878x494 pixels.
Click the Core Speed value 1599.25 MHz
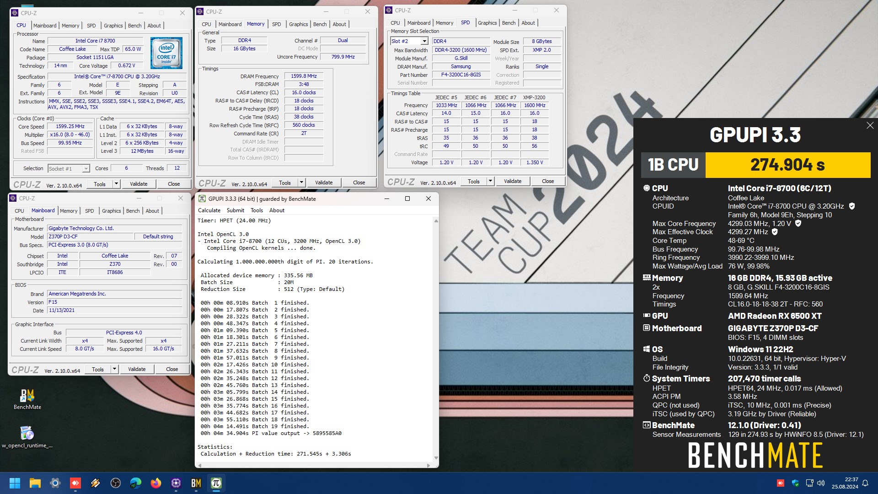click(70, 127)
